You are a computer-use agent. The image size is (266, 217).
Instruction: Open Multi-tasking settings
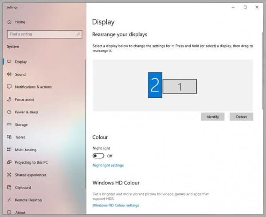pyautogui.click(x=44, y=150)
